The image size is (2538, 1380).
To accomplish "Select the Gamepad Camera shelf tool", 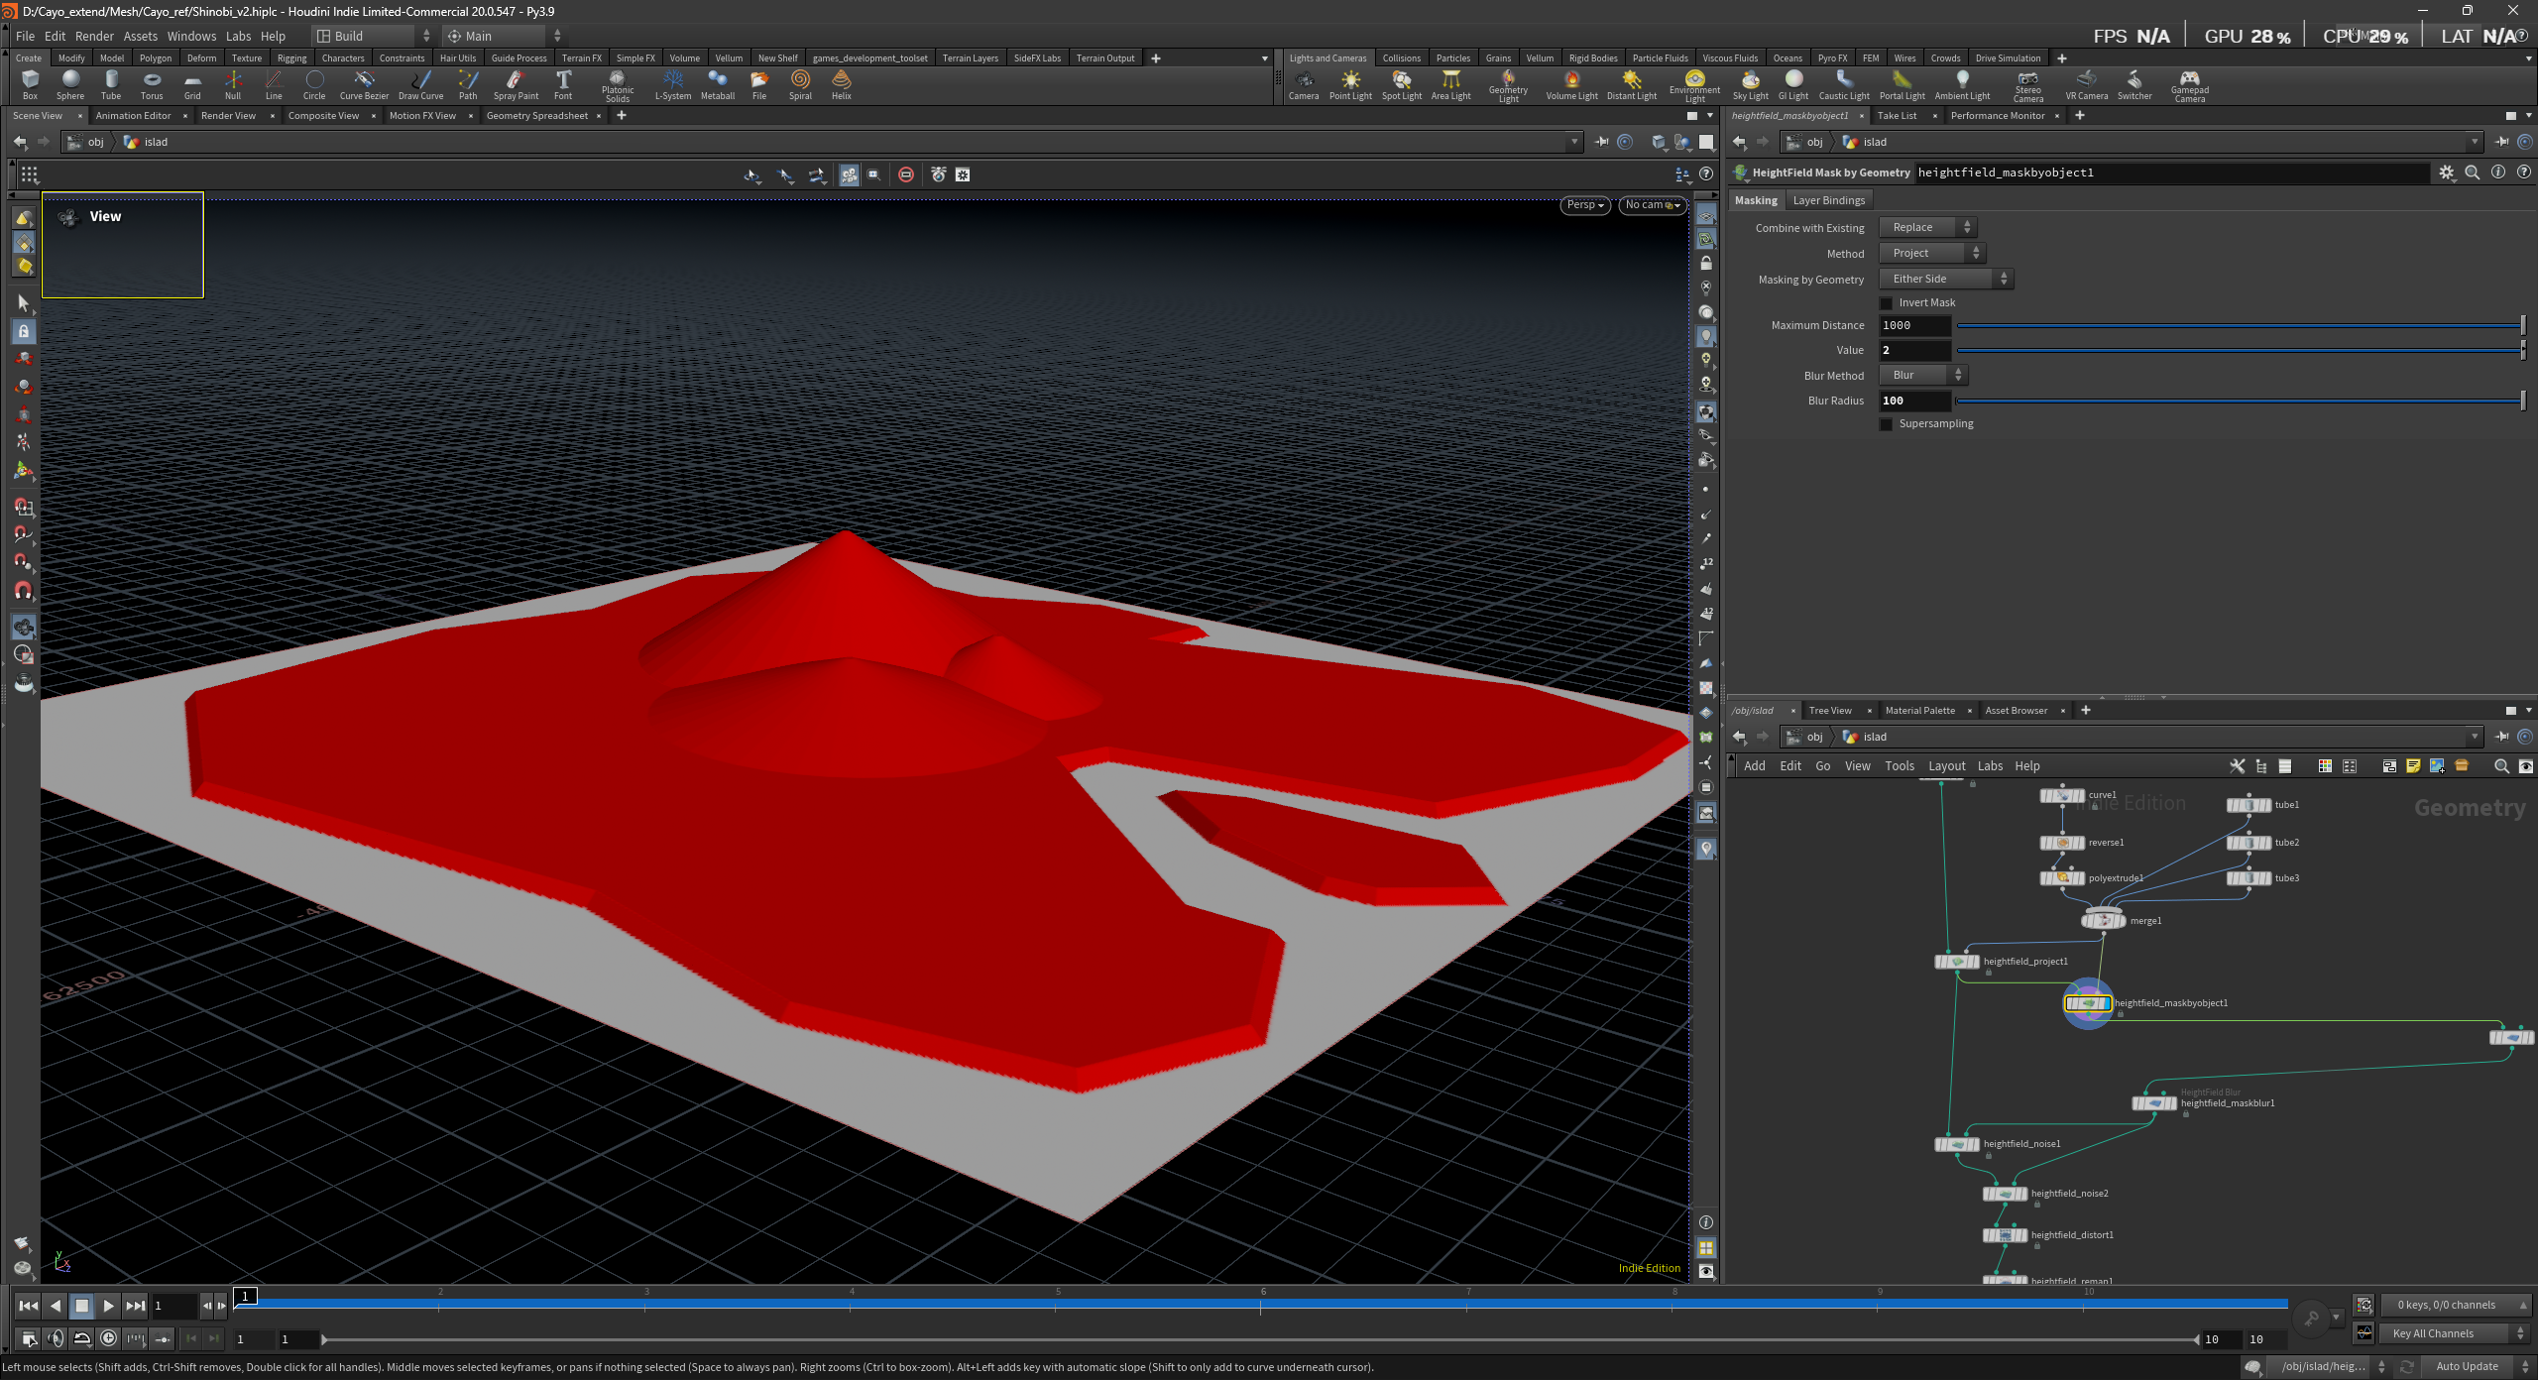I will tap(2189, 83).
